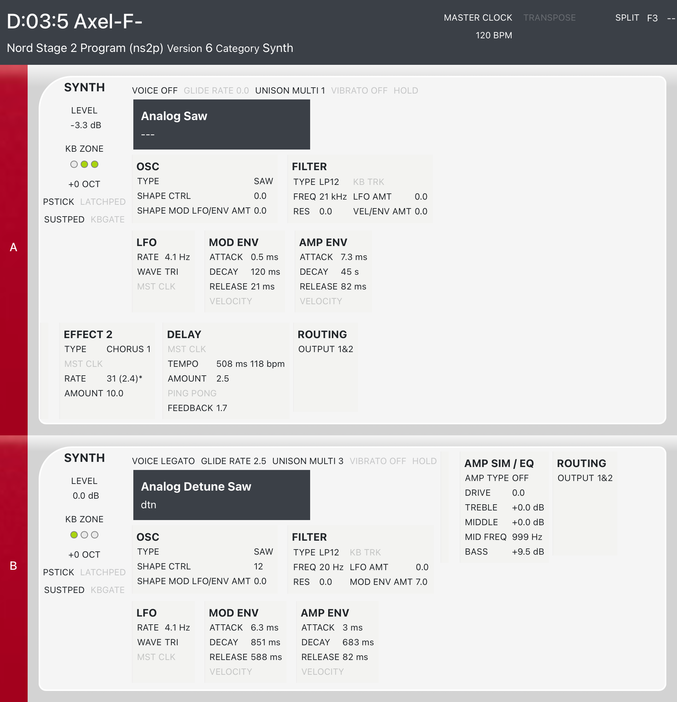Click the middle KB Zone dot in Synth B

coord(84,535)
